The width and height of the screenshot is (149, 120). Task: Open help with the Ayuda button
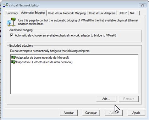pyautogui.click(x=136, y=113)
